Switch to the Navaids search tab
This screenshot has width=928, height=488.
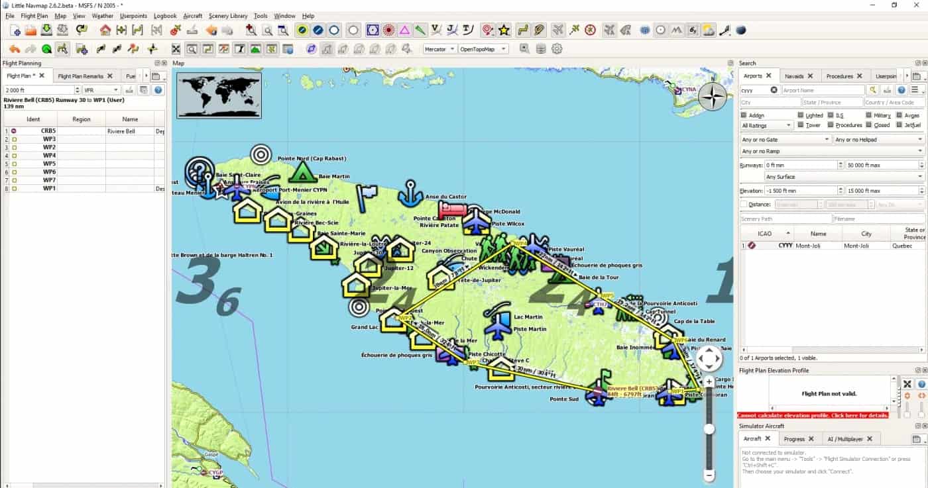click(799, 76)
